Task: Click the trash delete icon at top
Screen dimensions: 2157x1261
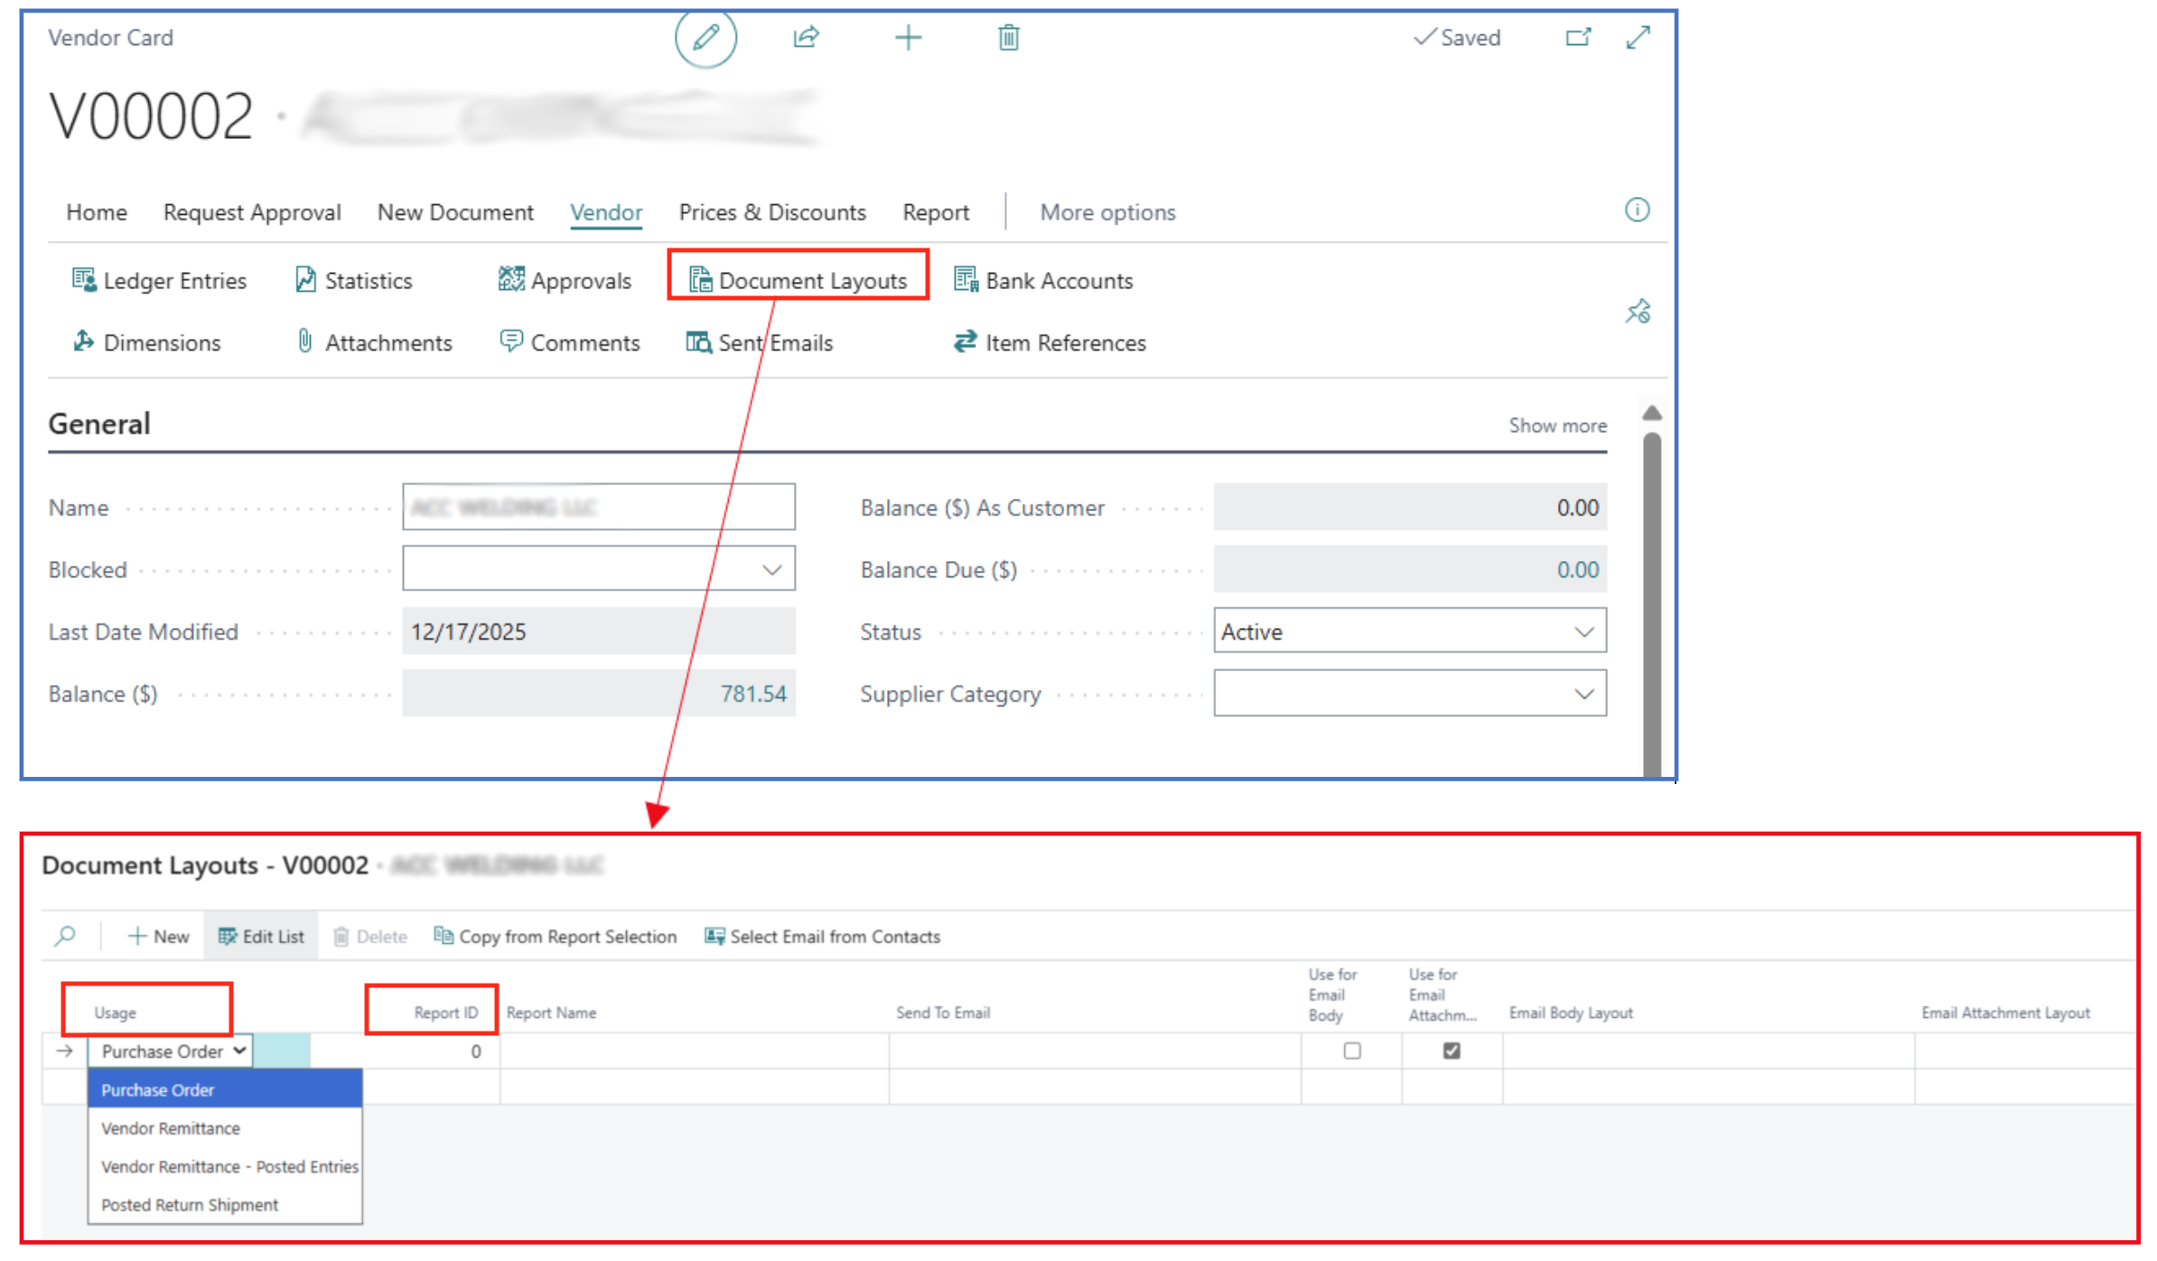Action: click(1008, 38)
